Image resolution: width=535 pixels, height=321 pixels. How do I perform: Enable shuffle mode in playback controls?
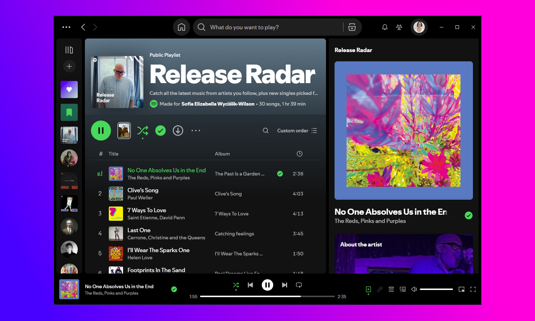235,285
